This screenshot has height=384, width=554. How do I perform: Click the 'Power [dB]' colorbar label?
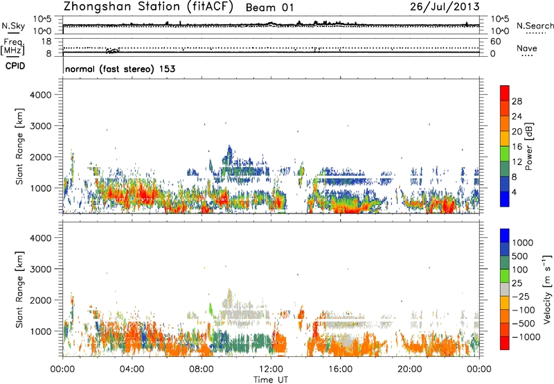click(528, 146)
